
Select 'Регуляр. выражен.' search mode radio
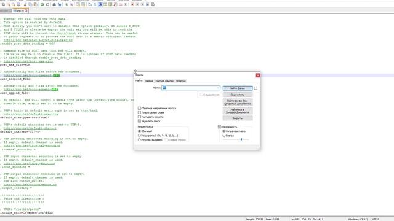pyautogui.click(x=139, y=139)
